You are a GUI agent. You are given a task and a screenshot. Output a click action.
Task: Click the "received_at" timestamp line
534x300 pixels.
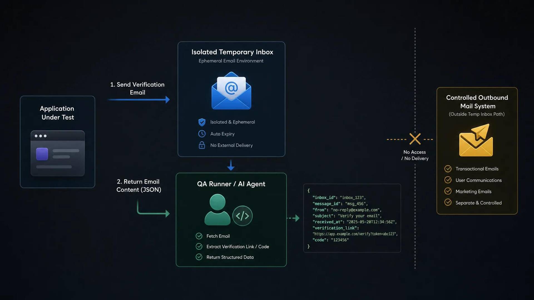355,222
